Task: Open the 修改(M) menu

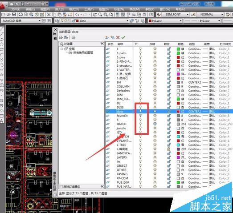Action: (135, 9)
